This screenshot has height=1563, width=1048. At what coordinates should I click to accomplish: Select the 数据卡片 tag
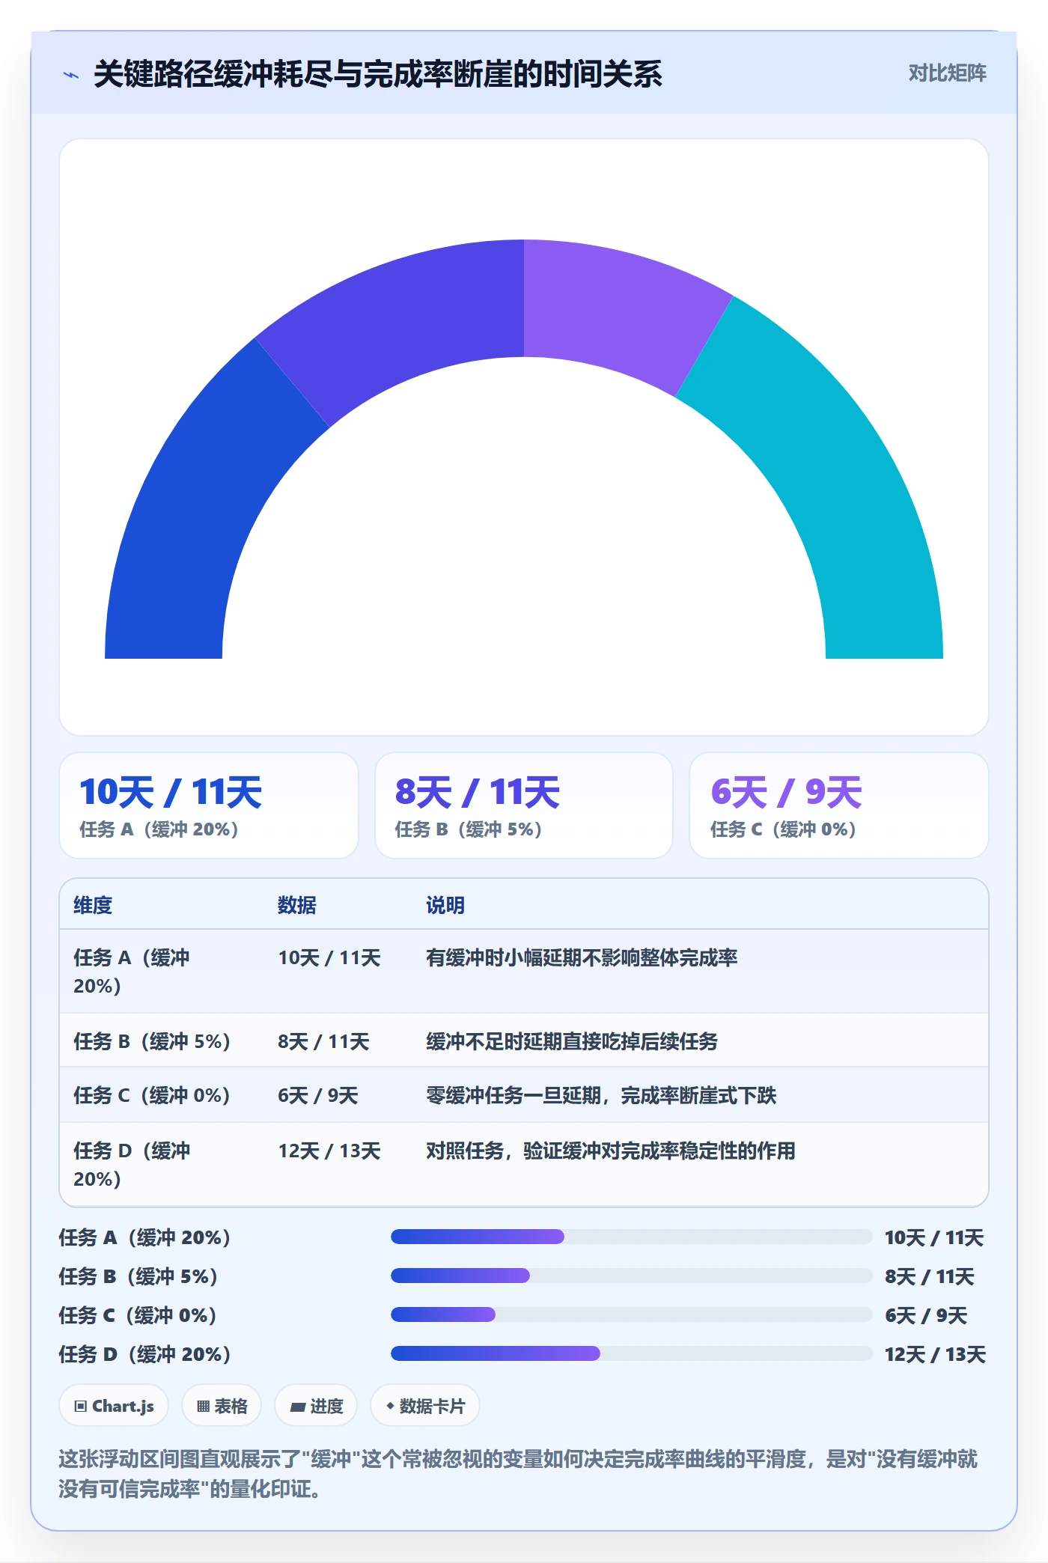[425, 1406]
